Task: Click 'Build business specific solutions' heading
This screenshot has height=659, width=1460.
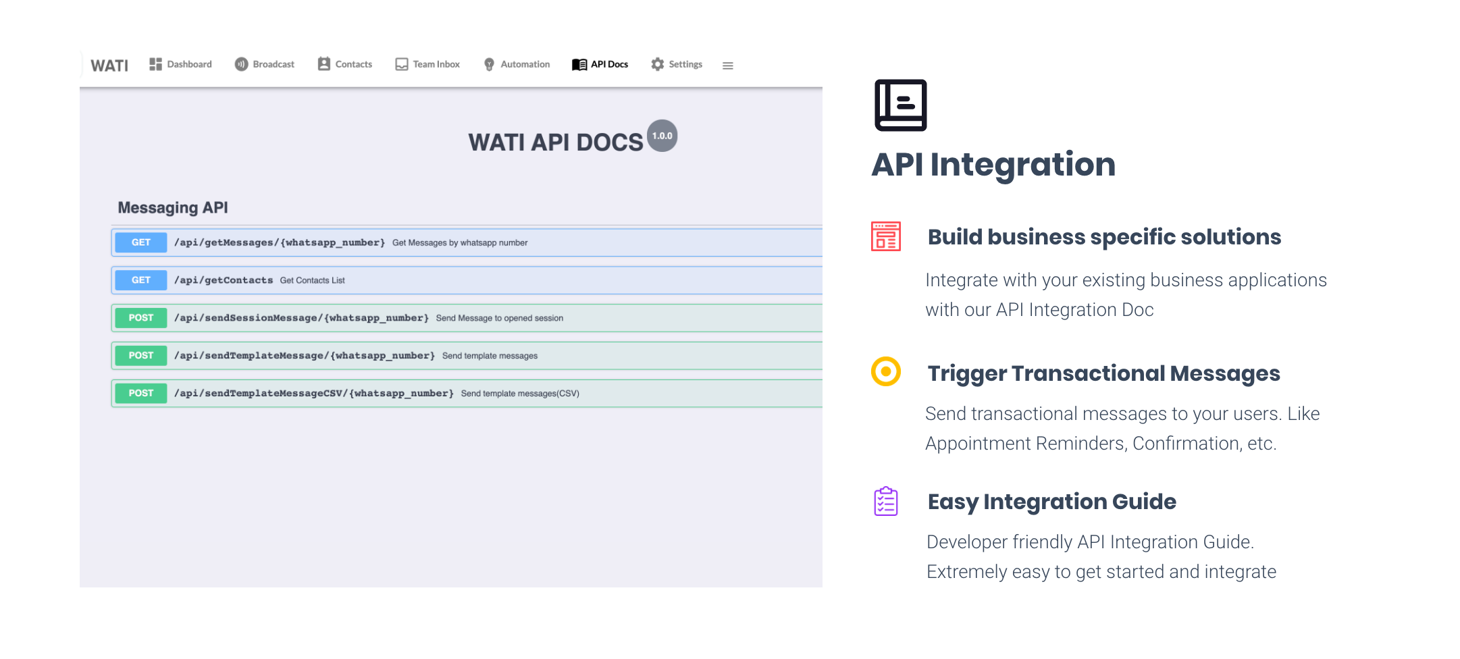Action: coord(1104,237)
